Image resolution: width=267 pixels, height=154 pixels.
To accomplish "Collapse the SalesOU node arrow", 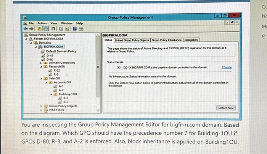I will coord(41,79).
